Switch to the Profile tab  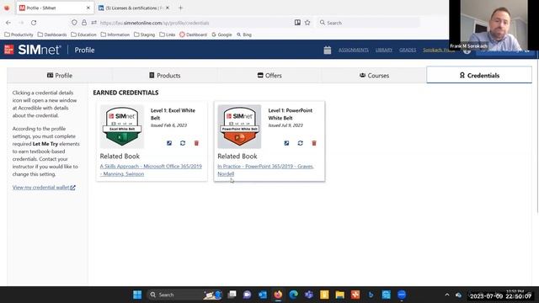[x=60, y=75]
